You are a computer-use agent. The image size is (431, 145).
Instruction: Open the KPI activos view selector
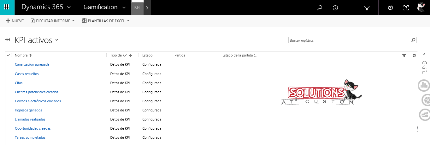tap(57, 40)
